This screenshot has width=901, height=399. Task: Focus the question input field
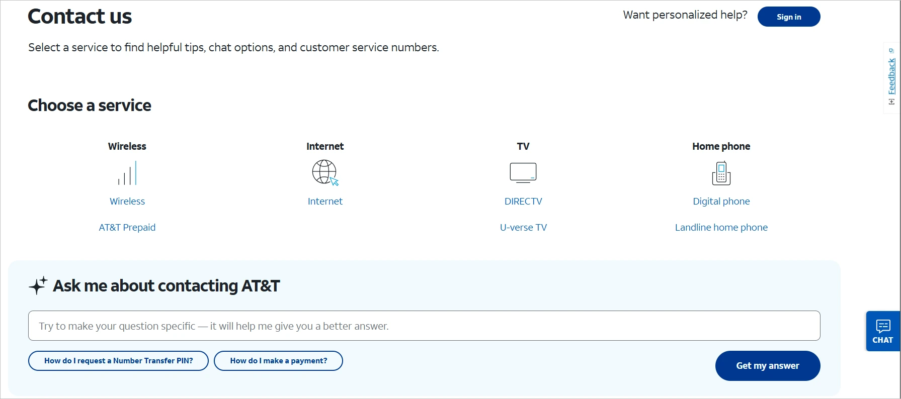(x=424, y=326)
